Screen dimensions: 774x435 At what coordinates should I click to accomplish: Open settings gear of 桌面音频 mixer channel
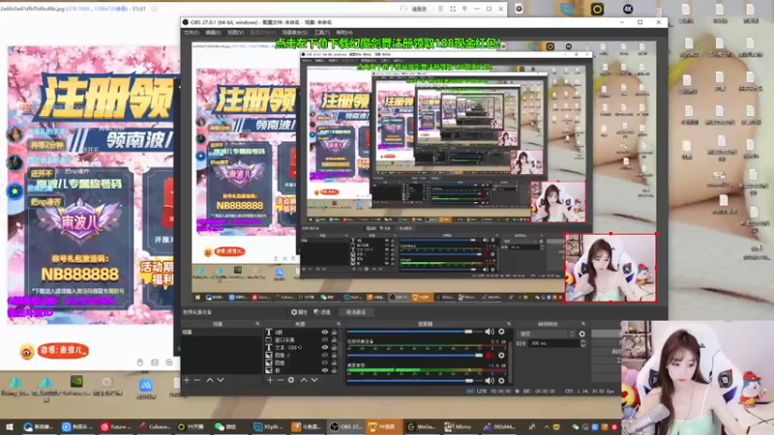pyautogui.click(x=501, y=380)
